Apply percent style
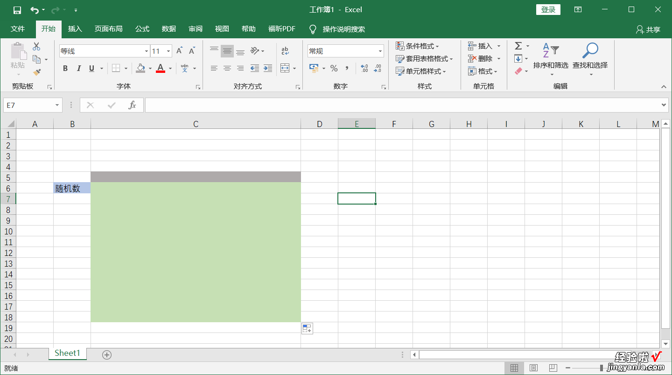This screenshot has height=375, width=672. pos(334,68)
